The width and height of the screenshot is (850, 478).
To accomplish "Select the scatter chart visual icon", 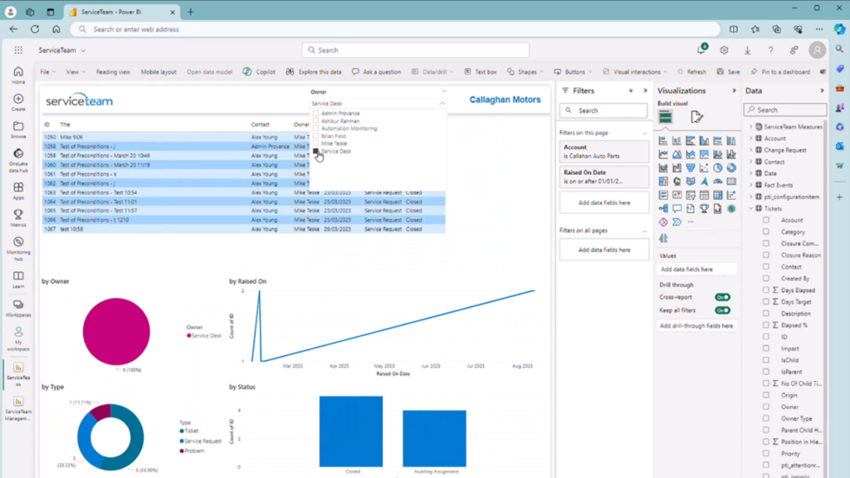I will point(704,168).
